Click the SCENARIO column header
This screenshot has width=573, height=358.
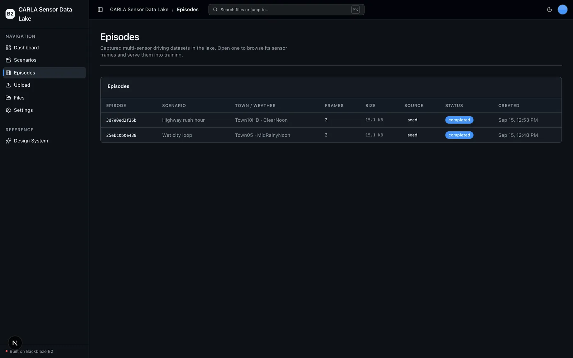click(x=174, y=106)
